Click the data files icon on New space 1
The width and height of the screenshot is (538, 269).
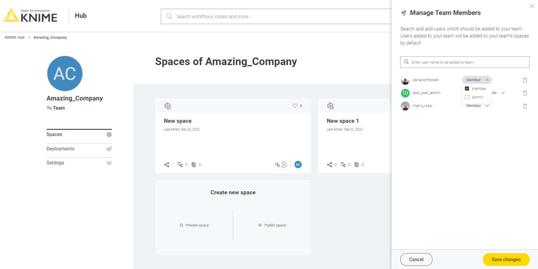point(357,164)
